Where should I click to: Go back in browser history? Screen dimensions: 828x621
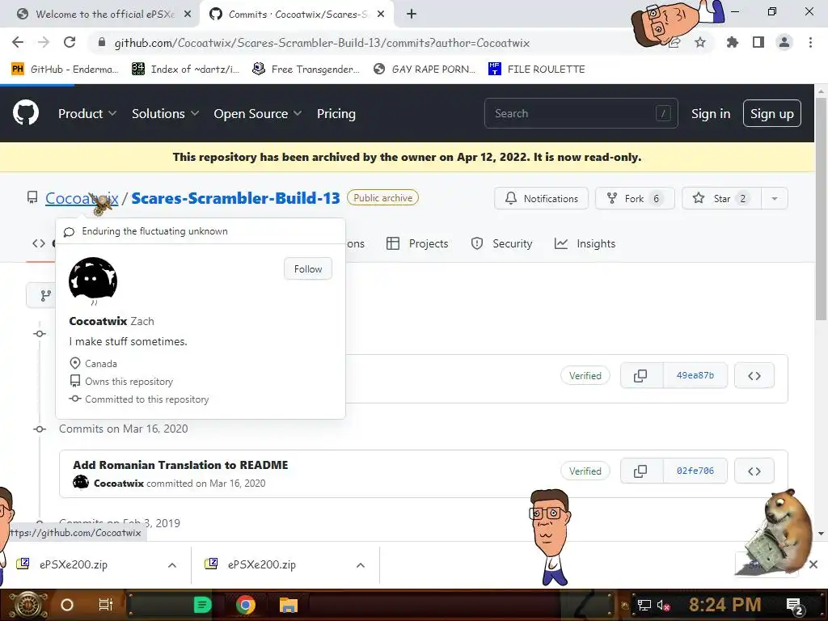click(18, 42)
